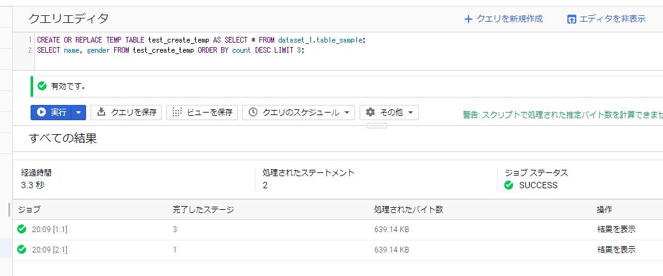Click the green valid query checkmark icon
The width and height of the screenshot is (663, 276).
[42, 86]
